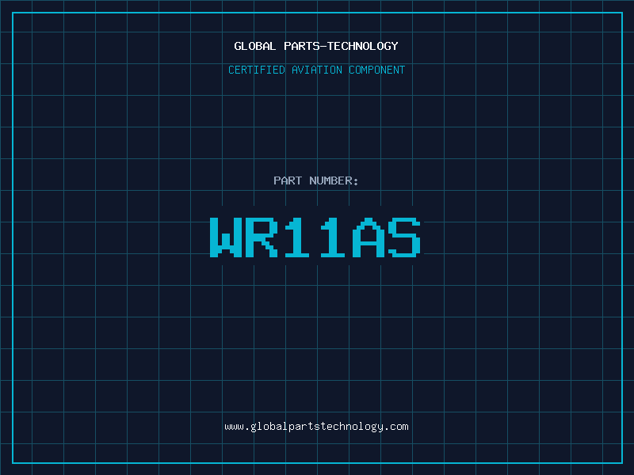Screen dimensions: 634x475
Task: Click the letter S in part number
Action: 405,237
